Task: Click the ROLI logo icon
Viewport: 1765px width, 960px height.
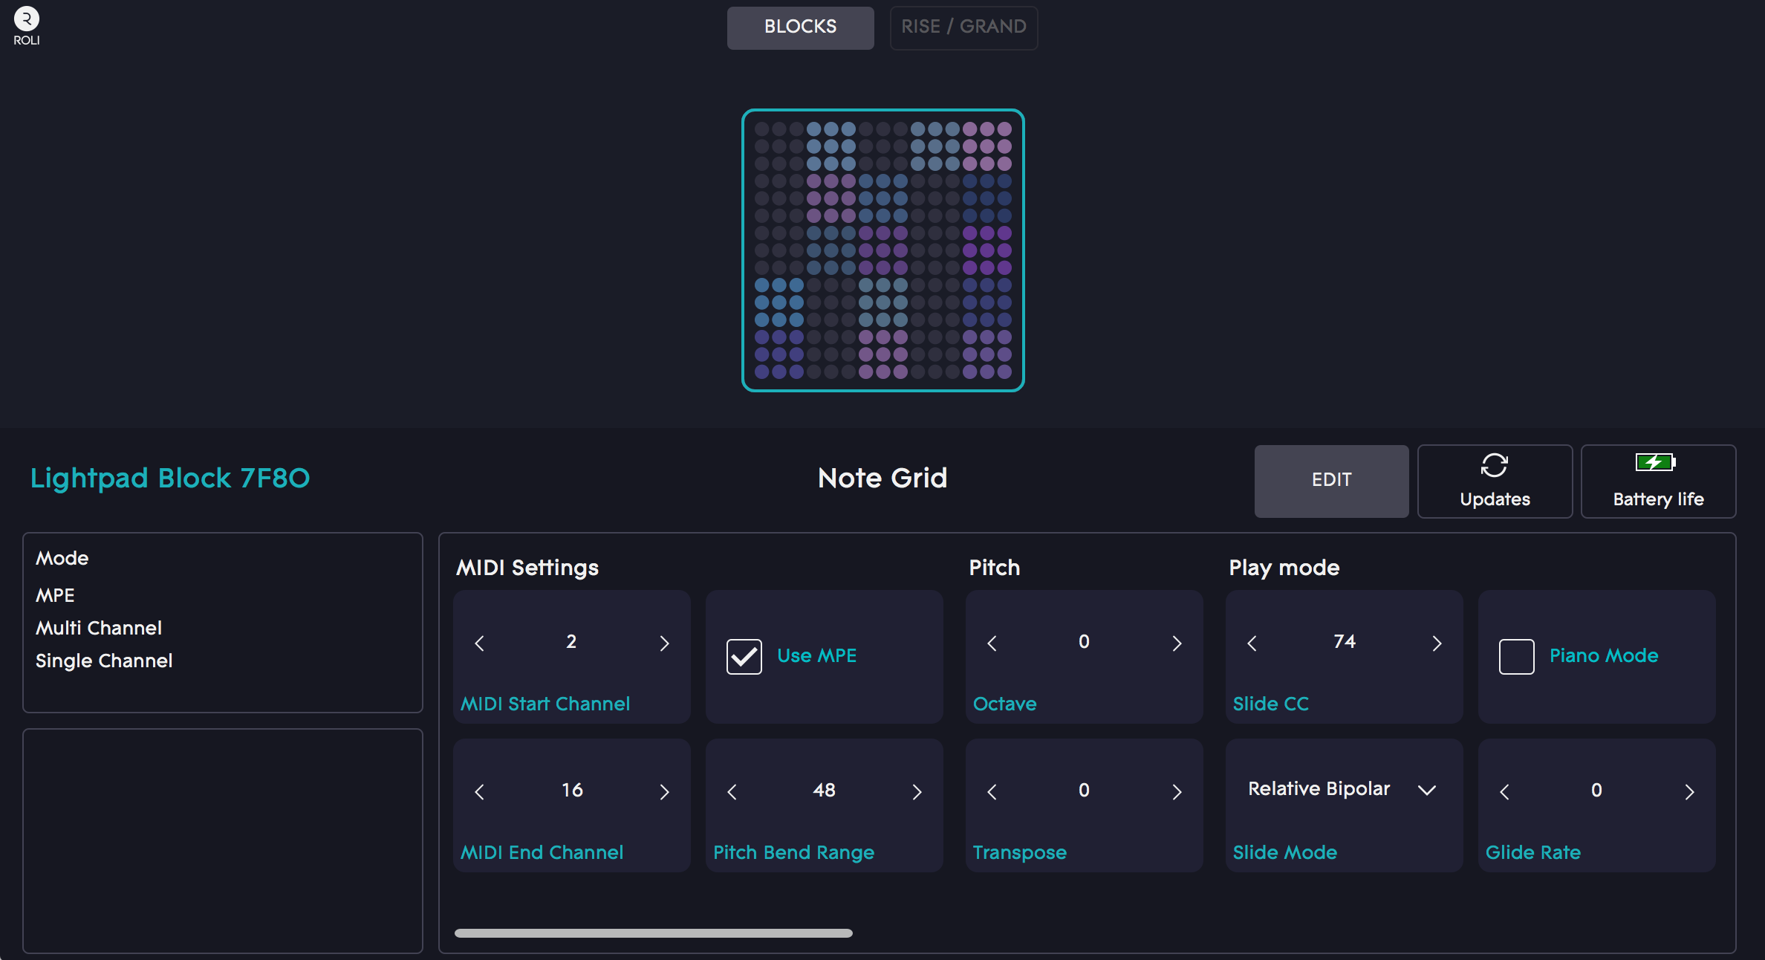Action: tap(26, 19)
